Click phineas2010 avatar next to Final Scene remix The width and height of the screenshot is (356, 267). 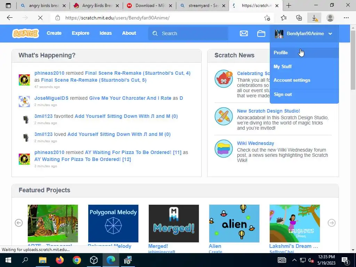[24, 80]
